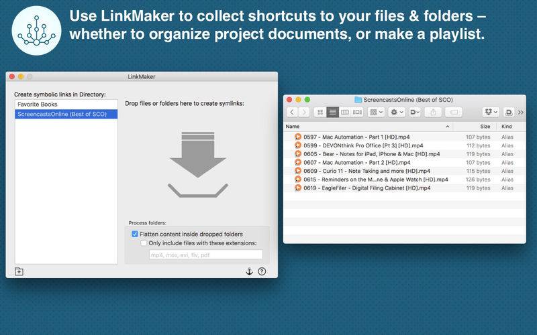The image size is (537, 335).
Task: Click the toolbar icon left of the overflow chevrons
Action: click(x=509, y=112)
